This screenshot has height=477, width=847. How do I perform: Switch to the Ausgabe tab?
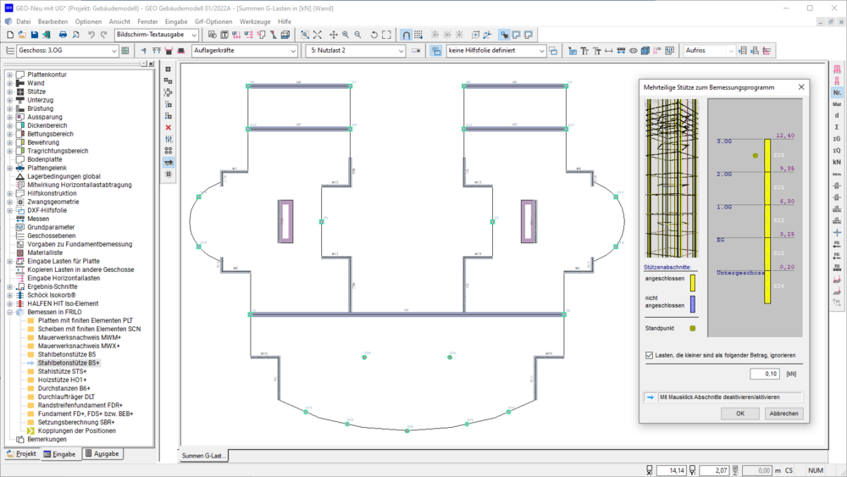click(102, 454)
